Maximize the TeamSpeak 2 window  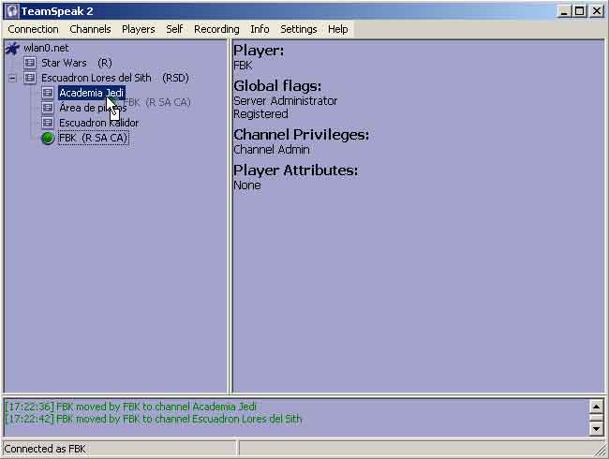click(x=579, y=11)
